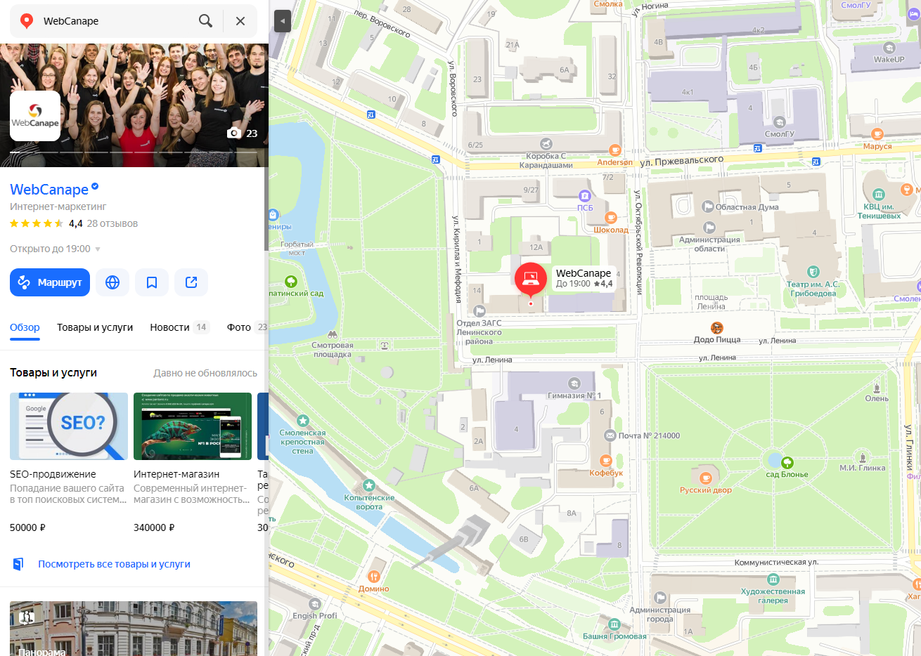Screen dimensions: 921x656
Task: Click the share icon button
Action: (191, 282)
